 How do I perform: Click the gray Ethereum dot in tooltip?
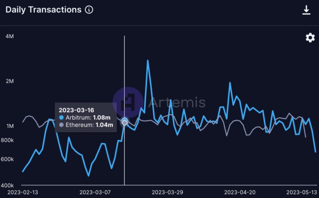click(x=62, y=125)
